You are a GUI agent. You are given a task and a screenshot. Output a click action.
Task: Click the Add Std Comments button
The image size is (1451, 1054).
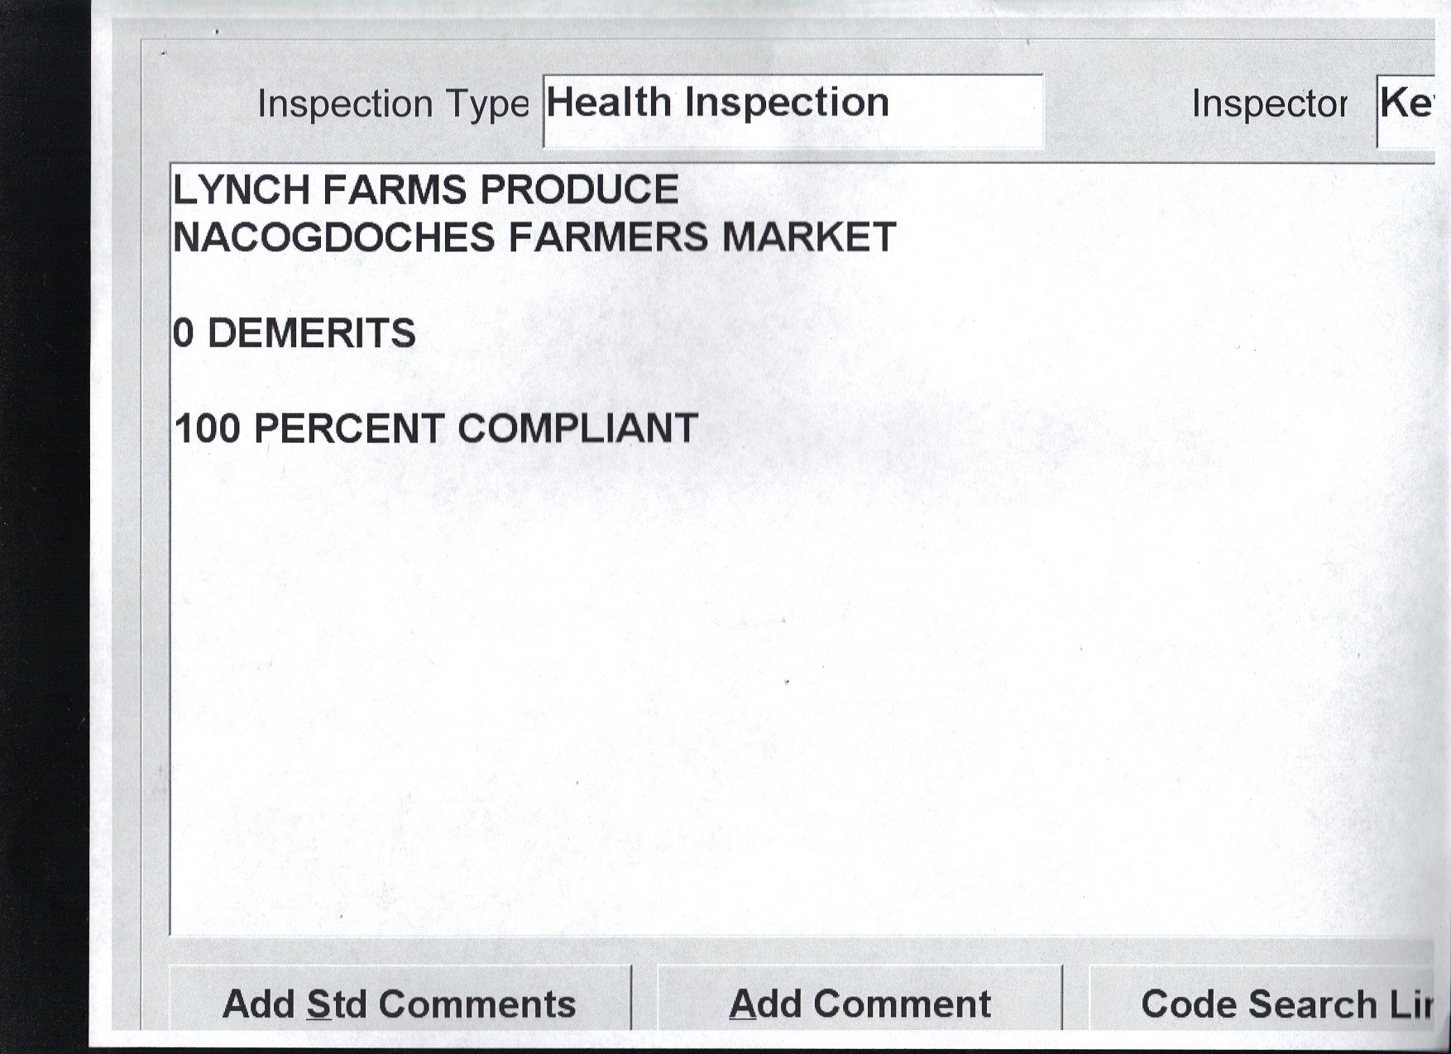click(x=400, y=1004)
